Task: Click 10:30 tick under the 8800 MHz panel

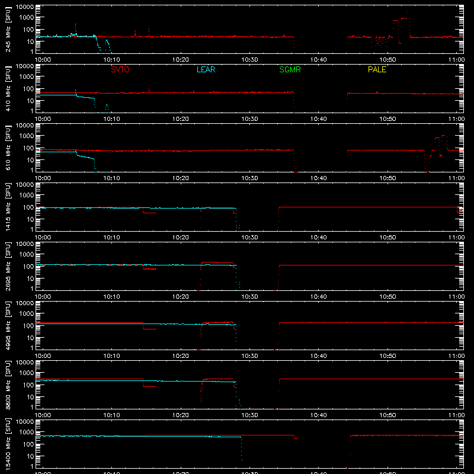Action: (x=249, y=415)
